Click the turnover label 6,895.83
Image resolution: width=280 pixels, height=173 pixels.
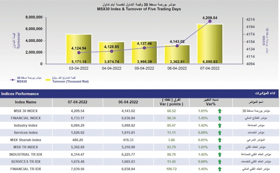(x=210, y=62)
